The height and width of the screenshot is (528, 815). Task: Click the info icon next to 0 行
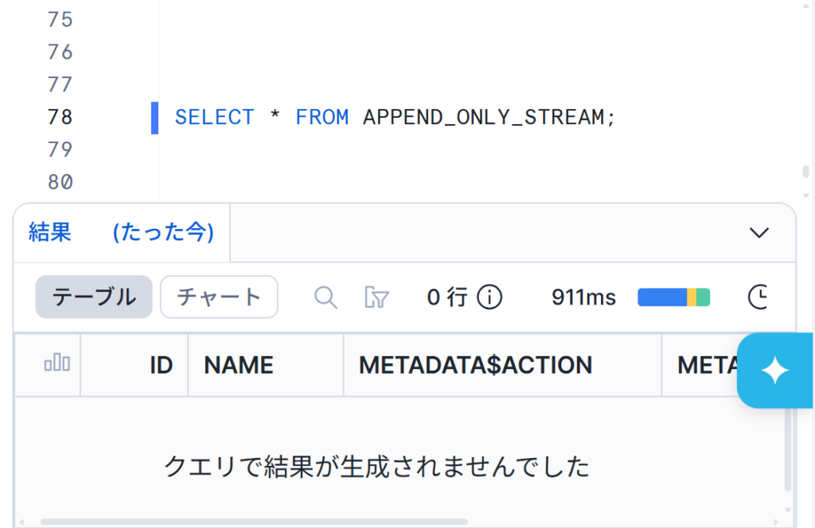[x=489, y=297]
